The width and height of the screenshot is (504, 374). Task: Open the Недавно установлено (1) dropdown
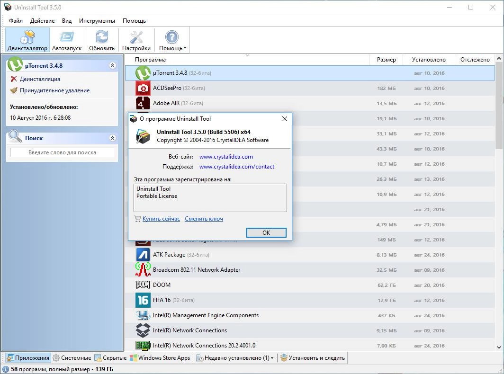pyautogui.click(x=235, y=357)
